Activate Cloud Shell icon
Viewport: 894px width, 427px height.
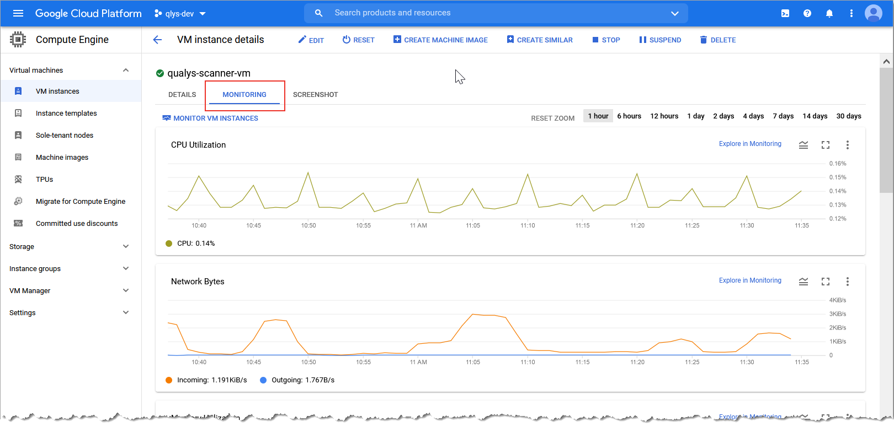click(785, 13)
